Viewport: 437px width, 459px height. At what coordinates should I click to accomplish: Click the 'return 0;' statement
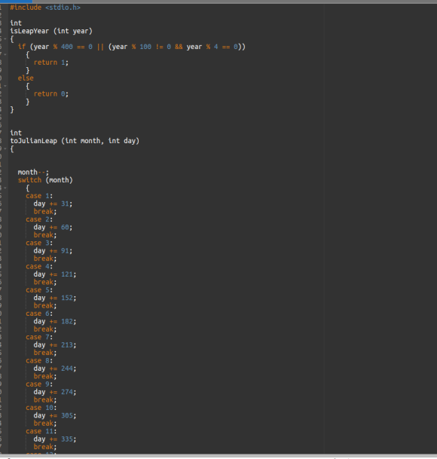pos(51,93)
